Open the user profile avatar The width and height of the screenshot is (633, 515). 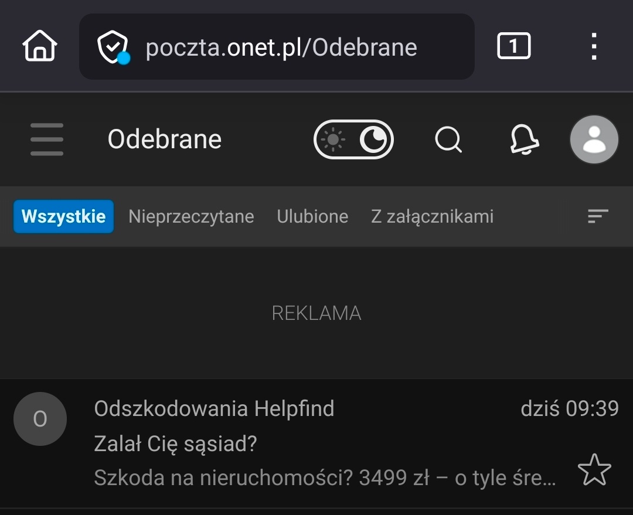pyautogui.click(x=594, y=139)
